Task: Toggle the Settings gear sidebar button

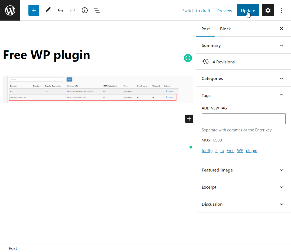Action: (268, 10)
